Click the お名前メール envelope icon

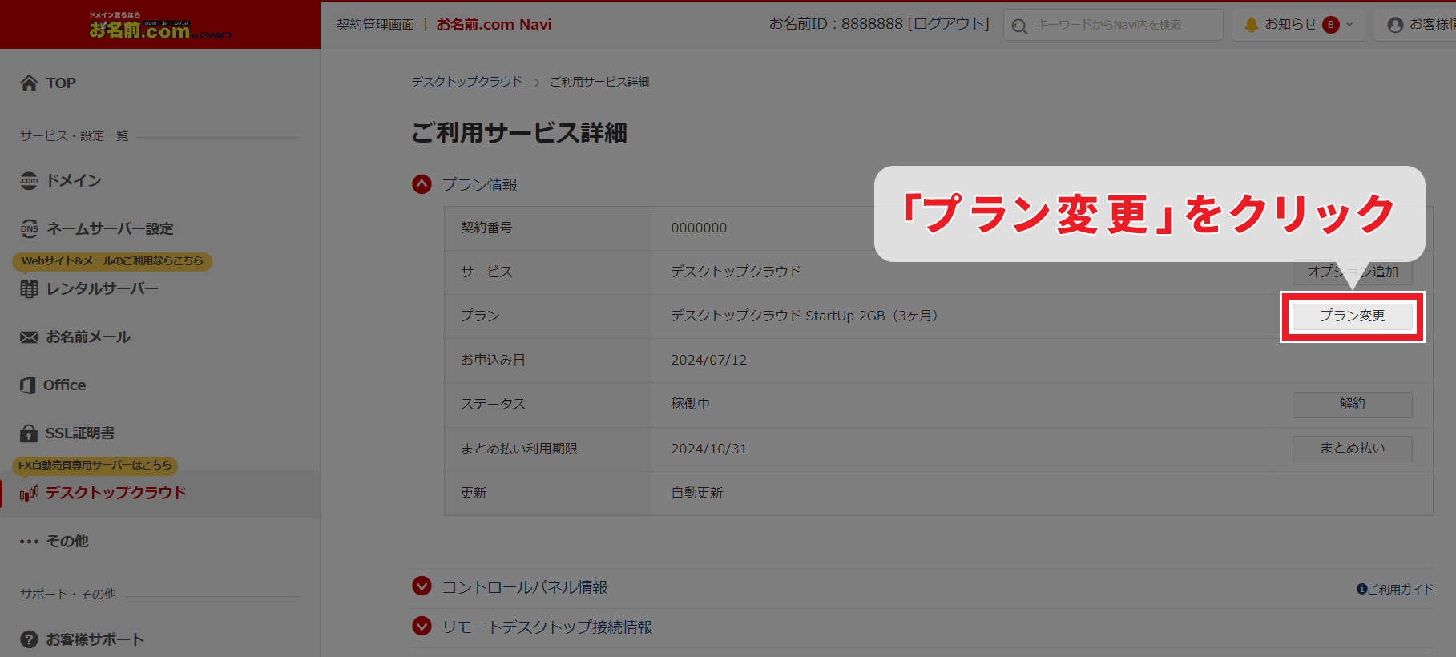[29, 337]
